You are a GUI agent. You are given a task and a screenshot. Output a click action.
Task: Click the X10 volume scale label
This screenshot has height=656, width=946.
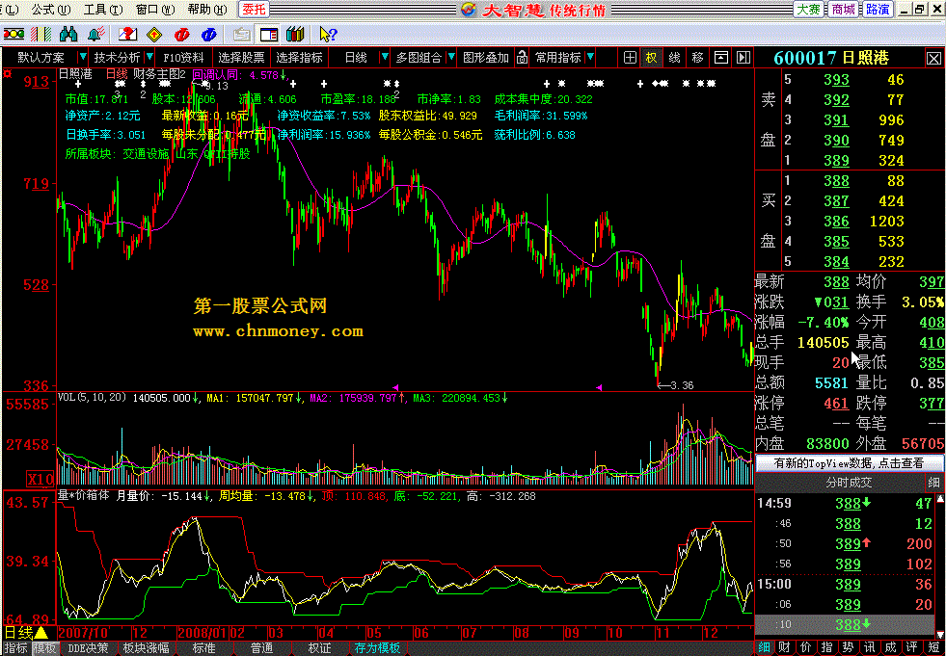coord(40,480)
